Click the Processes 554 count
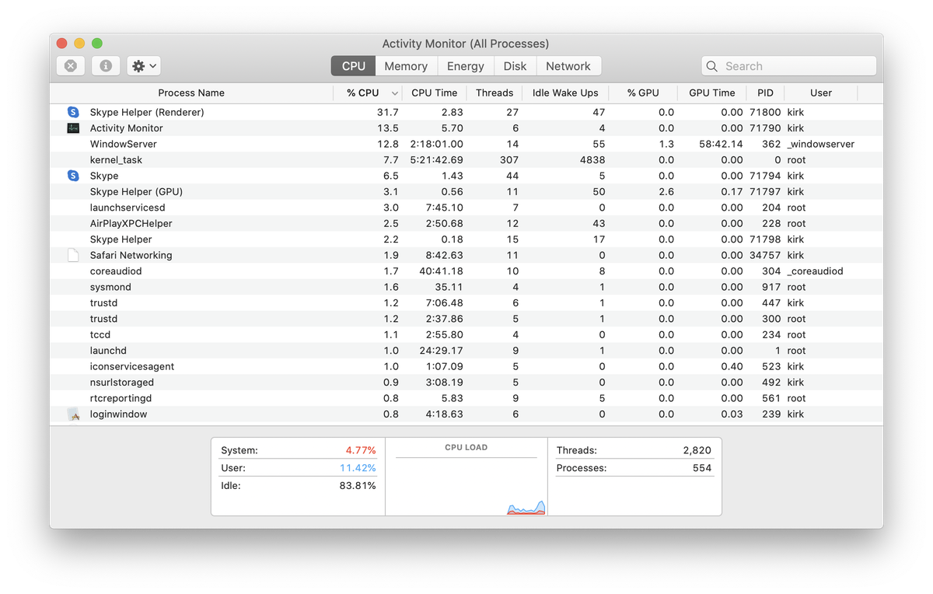 click(x=702, y=468)
